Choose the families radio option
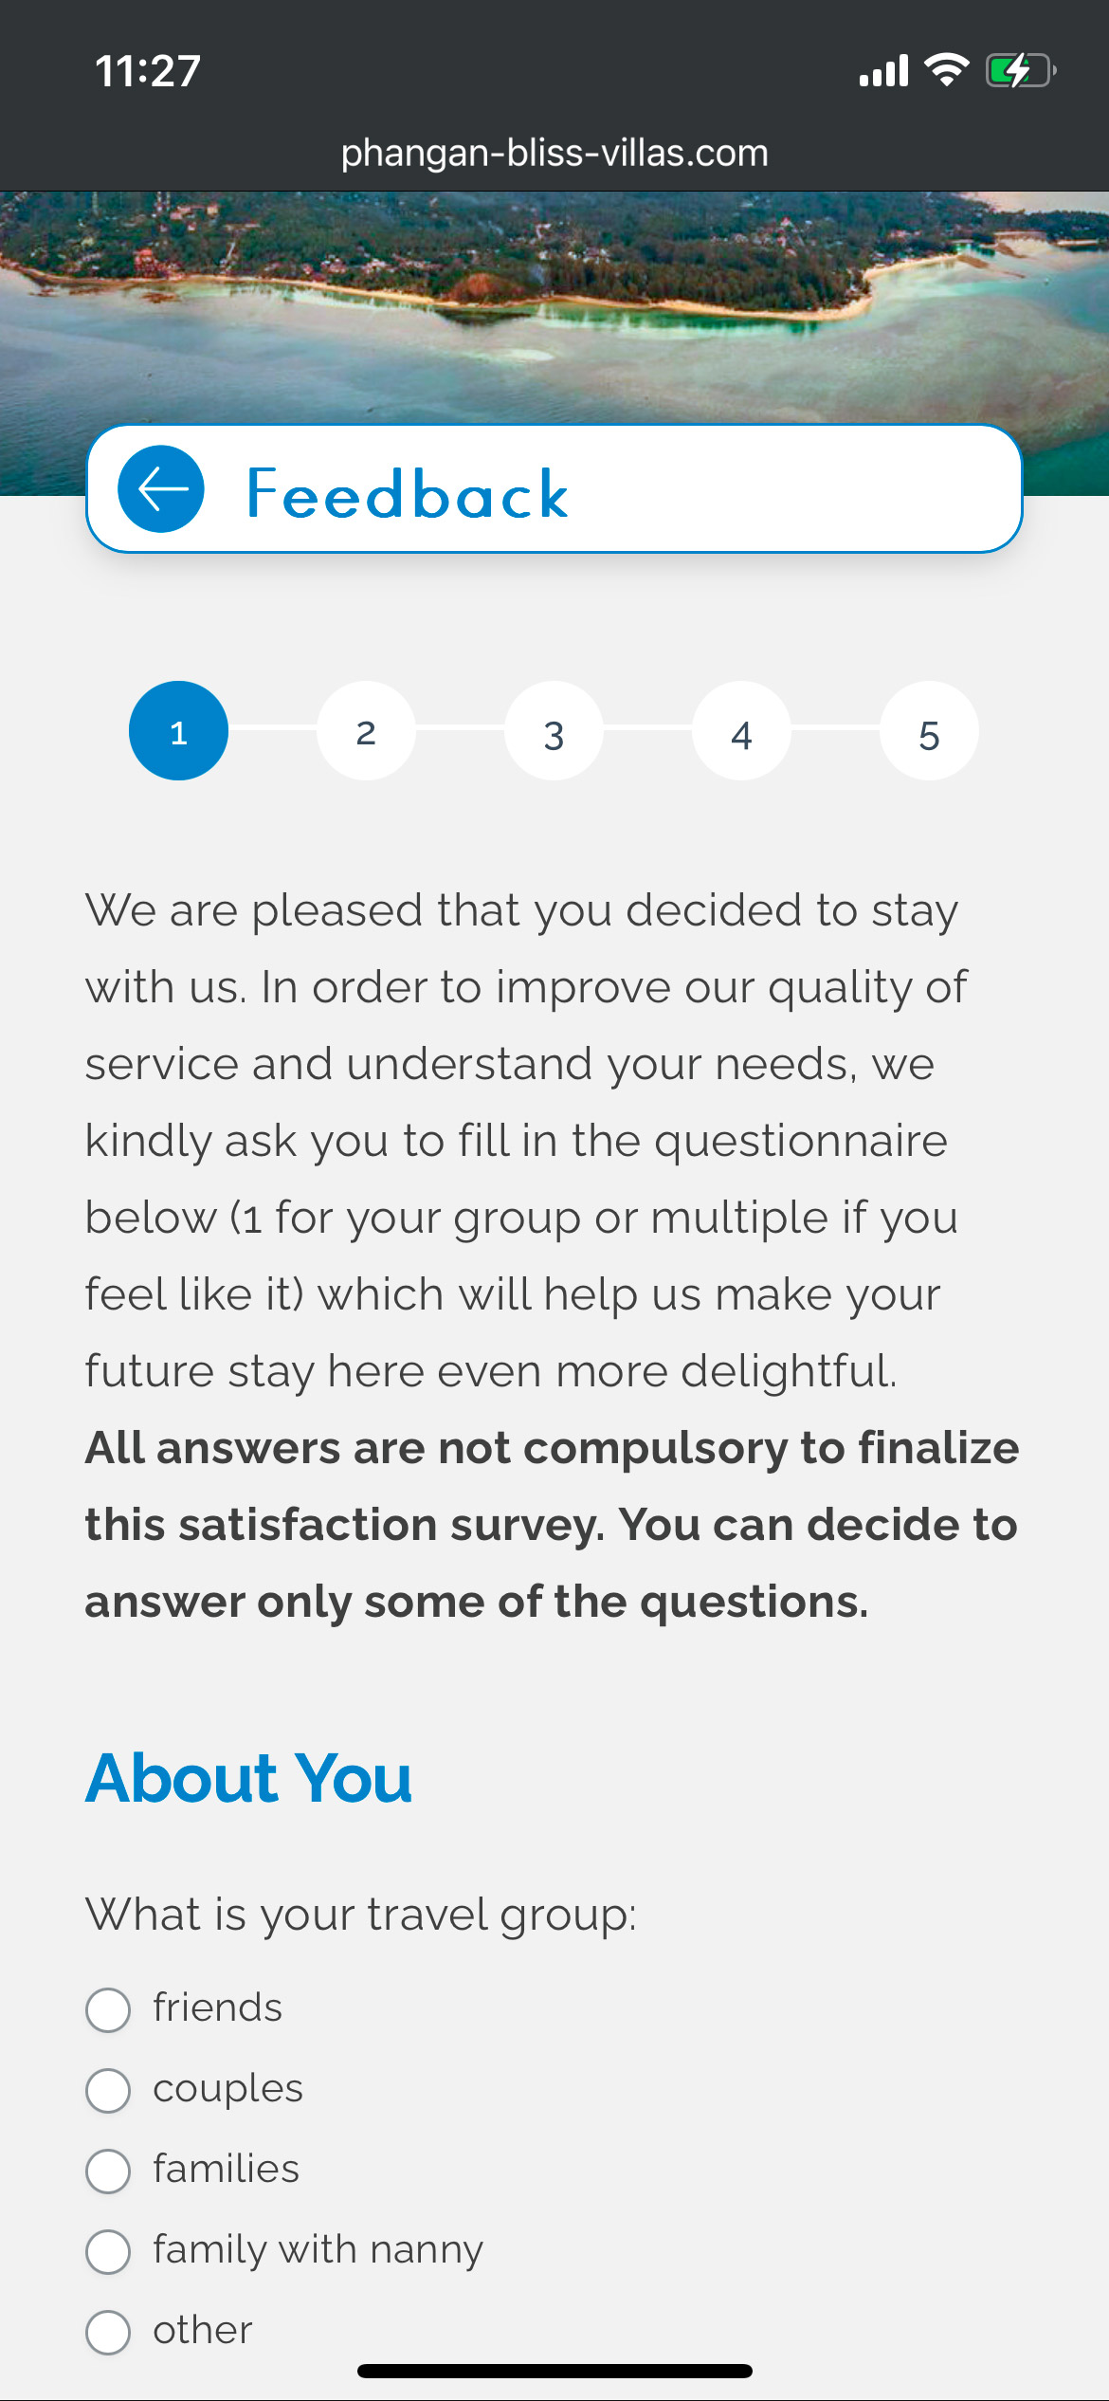This screenshot has width=1109, height=2401. tap(108, 2172)
